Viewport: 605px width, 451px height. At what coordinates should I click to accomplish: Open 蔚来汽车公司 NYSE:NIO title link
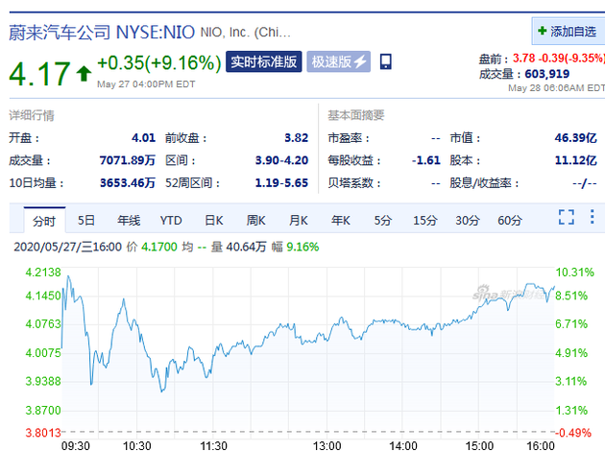[x=102, y=33]
